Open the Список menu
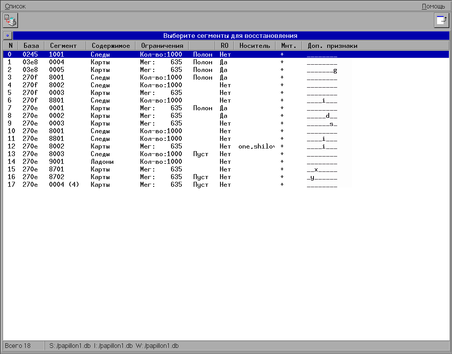This screenshot has height=354, width=452. (15, 7)
